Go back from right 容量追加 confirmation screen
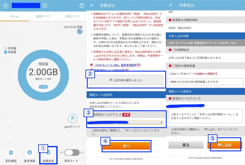Screen dimensions: 245x165 pyautogui.click(x=171, y=5)
